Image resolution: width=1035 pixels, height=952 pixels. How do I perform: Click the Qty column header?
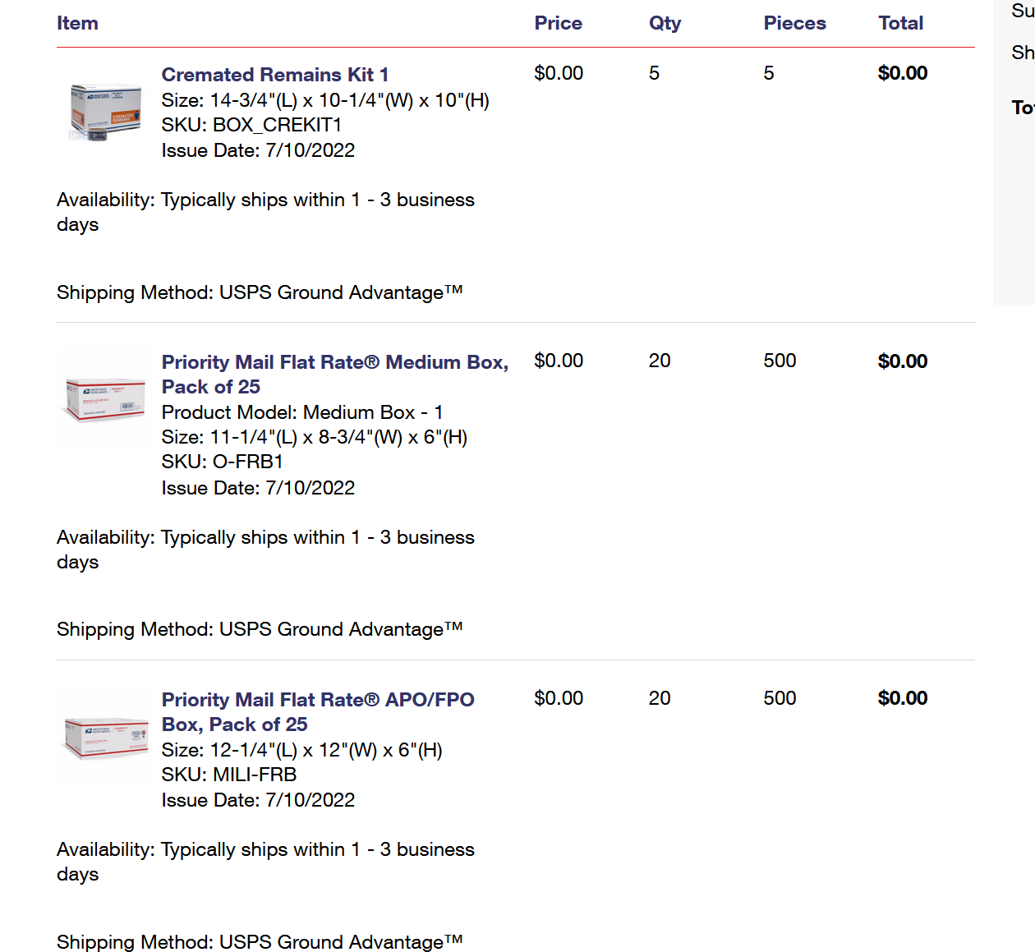point(665,23)
